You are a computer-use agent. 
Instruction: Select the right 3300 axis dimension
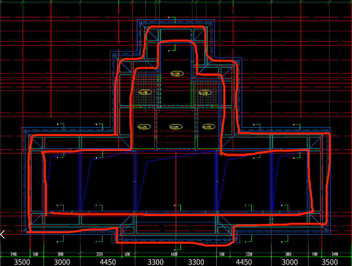[196, 262]
